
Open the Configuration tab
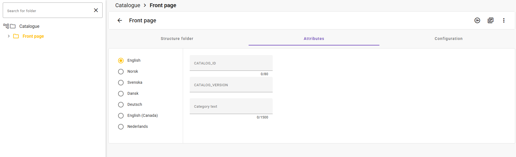pos(449,39)
